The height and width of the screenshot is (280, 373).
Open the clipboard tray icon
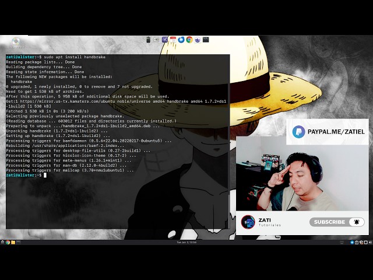(x=357, y=243)
